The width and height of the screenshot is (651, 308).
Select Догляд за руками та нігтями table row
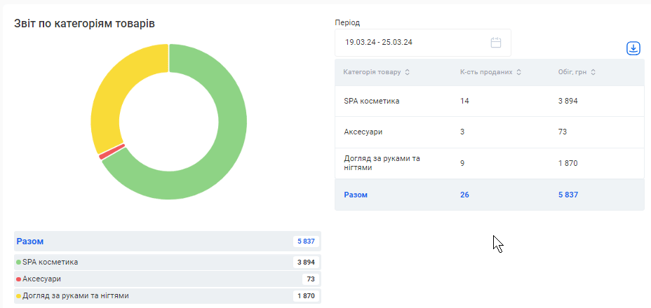tap(489, 163)
